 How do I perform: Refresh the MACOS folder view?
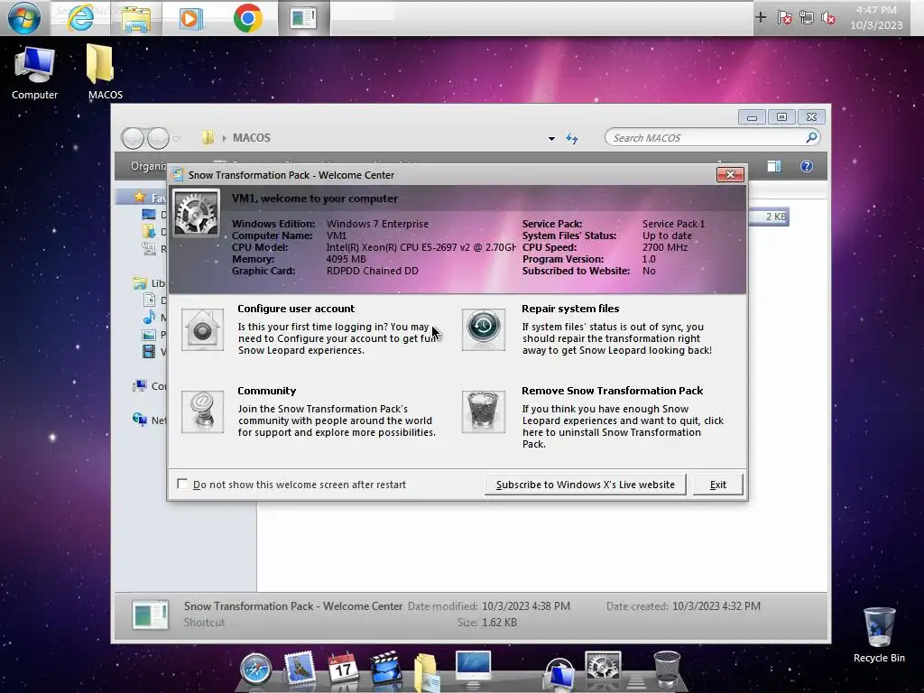click(571, 138)
